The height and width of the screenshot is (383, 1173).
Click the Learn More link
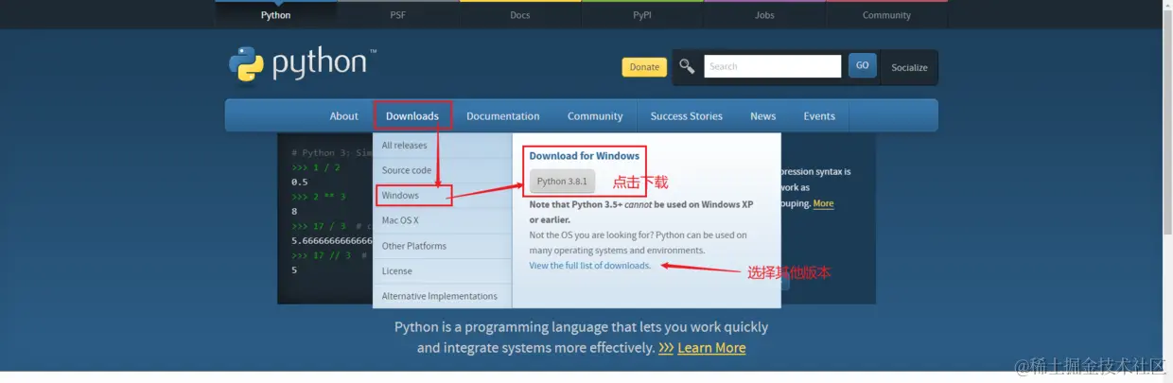(711, 348)
